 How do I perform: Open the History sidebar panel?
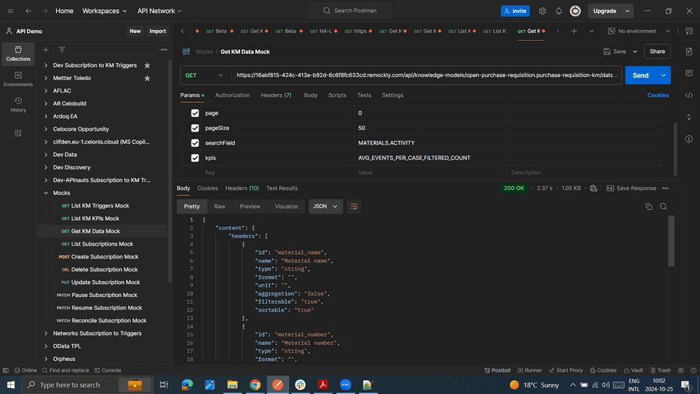point(18,104)
